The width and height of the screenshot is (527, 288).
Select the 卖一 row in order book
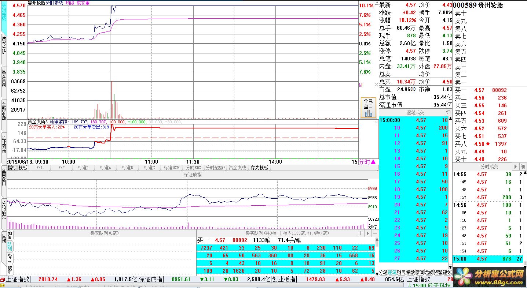tap(490, 82)
